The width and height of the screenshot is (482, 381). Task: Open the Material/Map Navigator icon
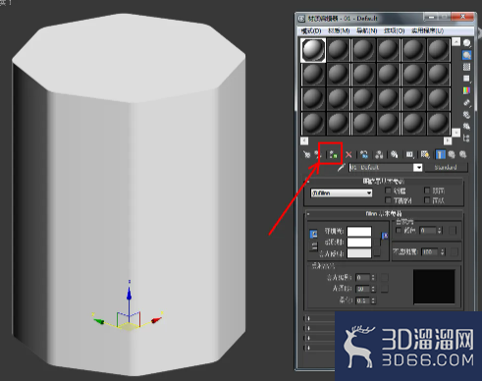click(466, 138)
